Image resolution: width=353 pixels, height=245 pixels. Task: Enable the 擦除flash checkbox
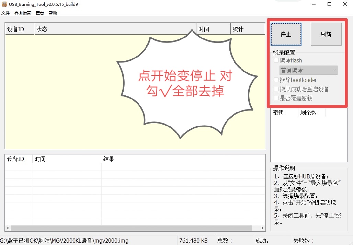pyautogui.click(x=276, y=60)
